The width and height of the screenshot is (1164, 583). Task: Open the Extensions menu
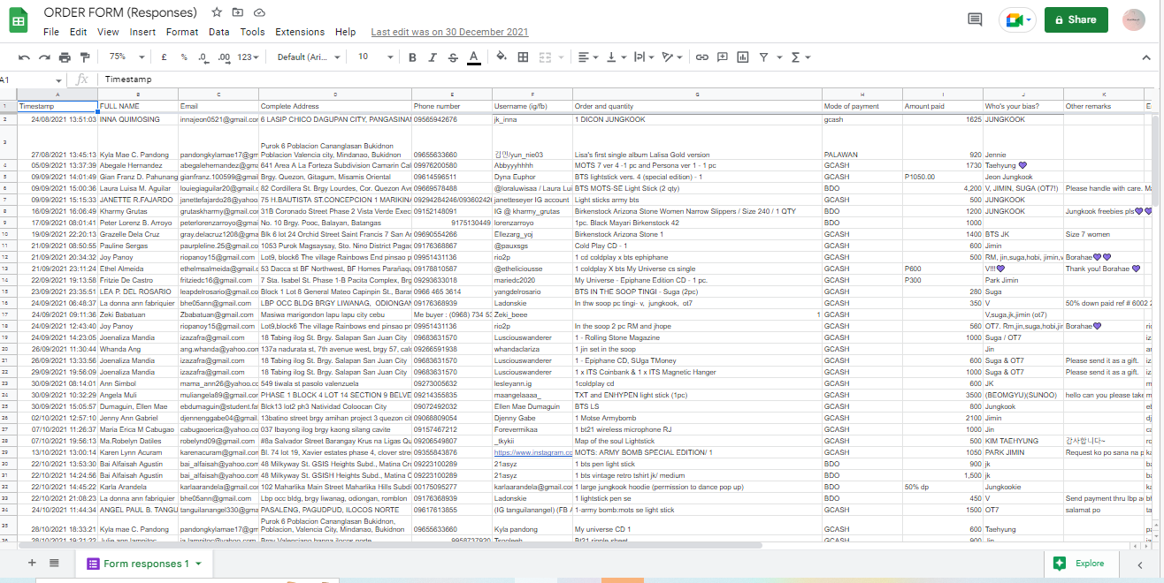[300, 32]
